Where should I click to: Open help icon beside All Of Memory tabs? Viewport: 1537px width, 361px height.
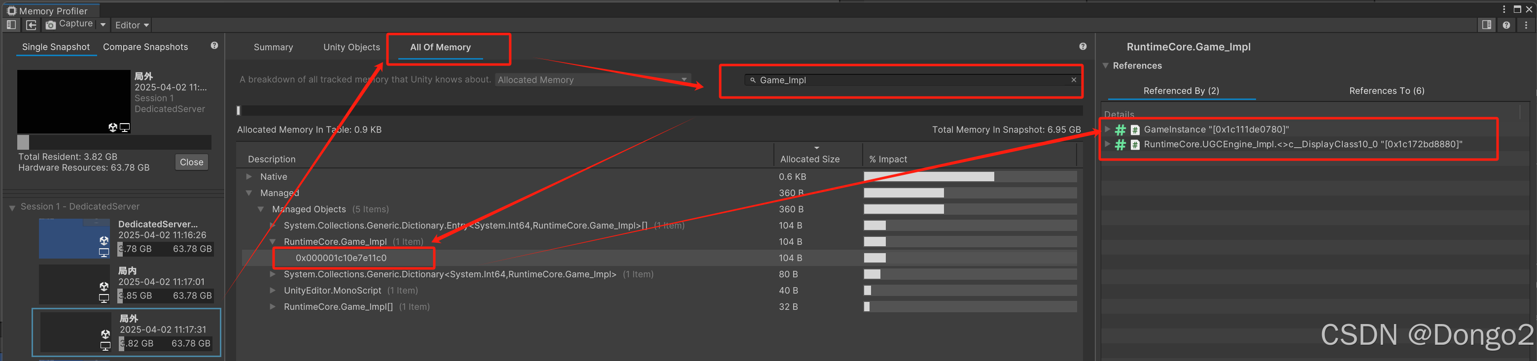tap(1083, 46)
